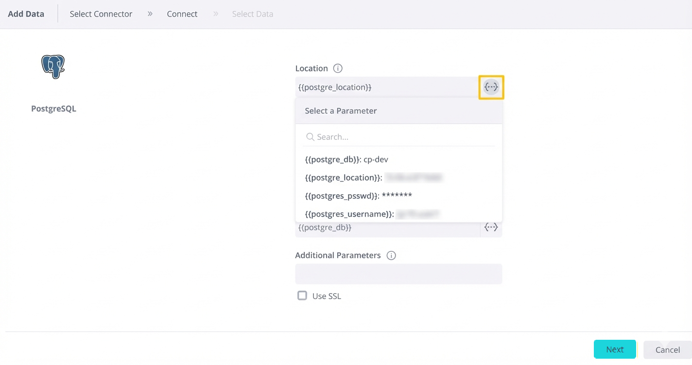Cancel the Add Data dialog
The width and height of the screenshot is (692, 365).
667,349
